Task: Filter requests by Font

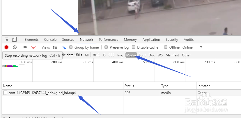Action: pos(142,55)
